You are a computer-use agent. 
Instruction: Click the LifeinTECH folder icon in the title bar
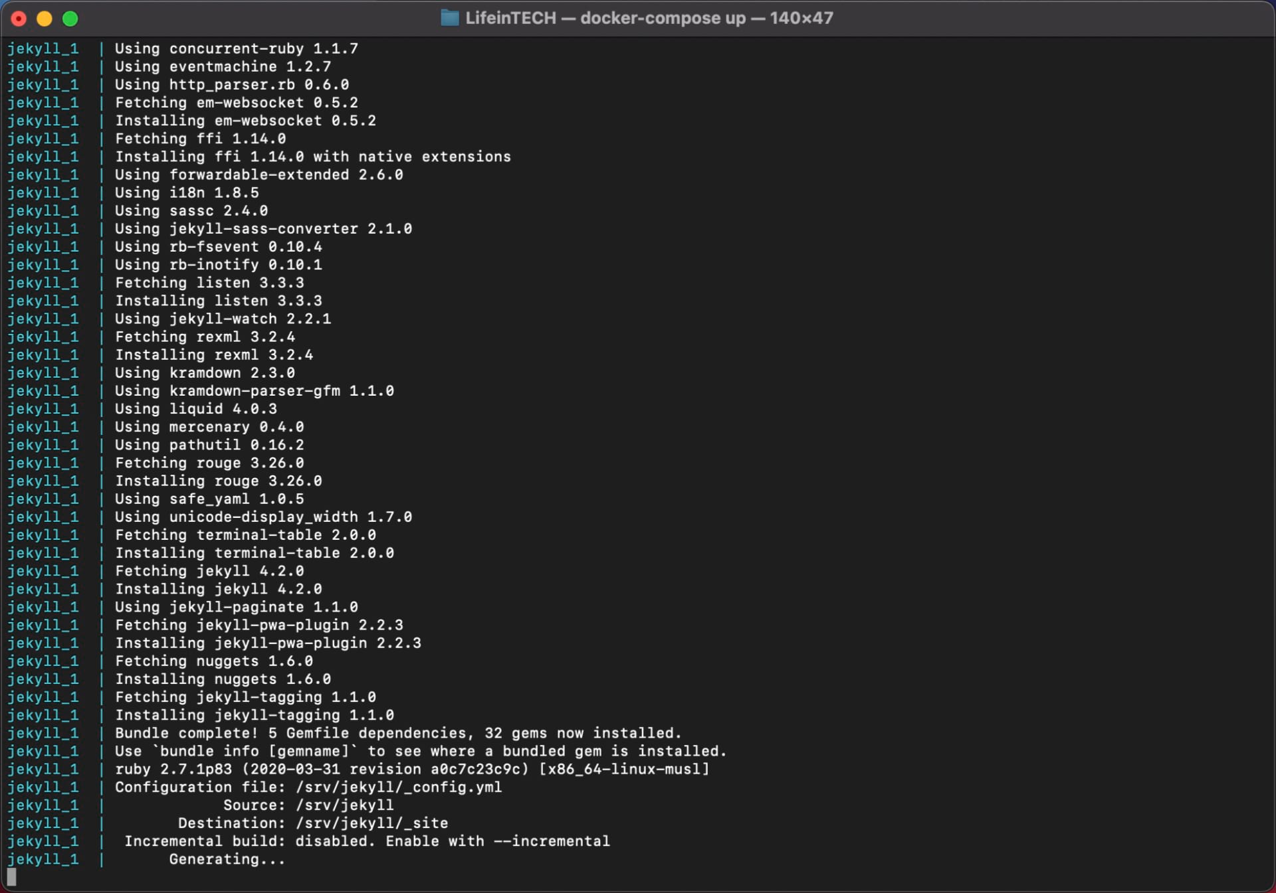452,18
